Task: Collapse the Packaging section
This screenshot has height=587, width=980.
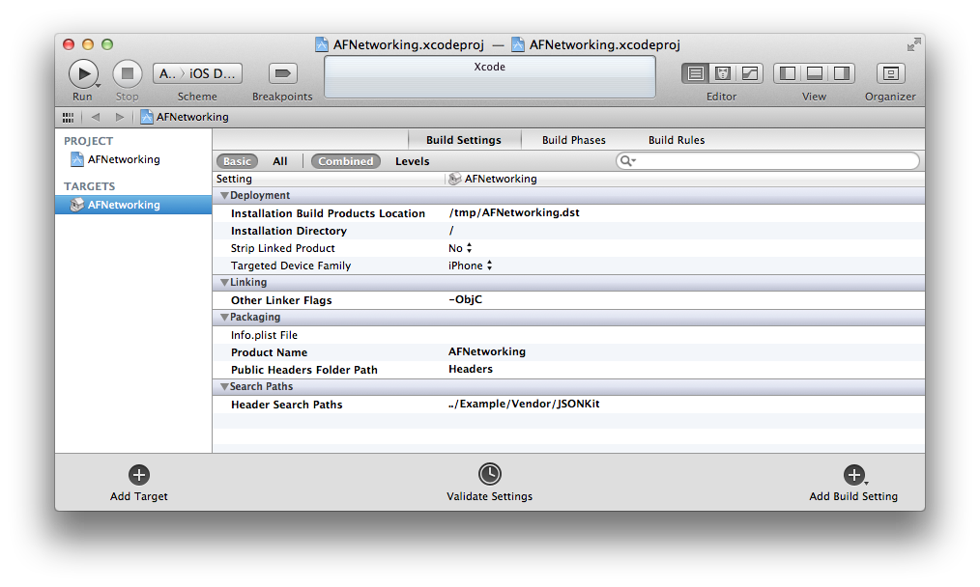Action: pos(224,318)
